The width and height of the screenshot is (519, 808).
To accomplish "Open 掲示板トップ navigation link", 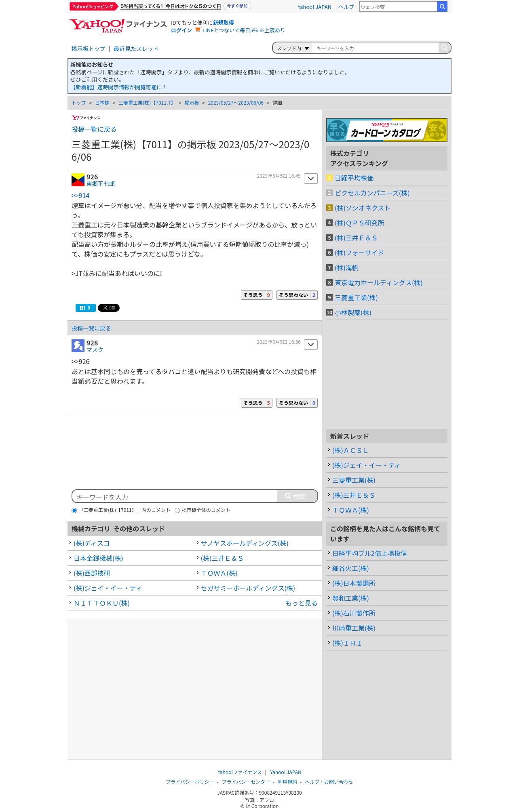I will pos(88,49).
